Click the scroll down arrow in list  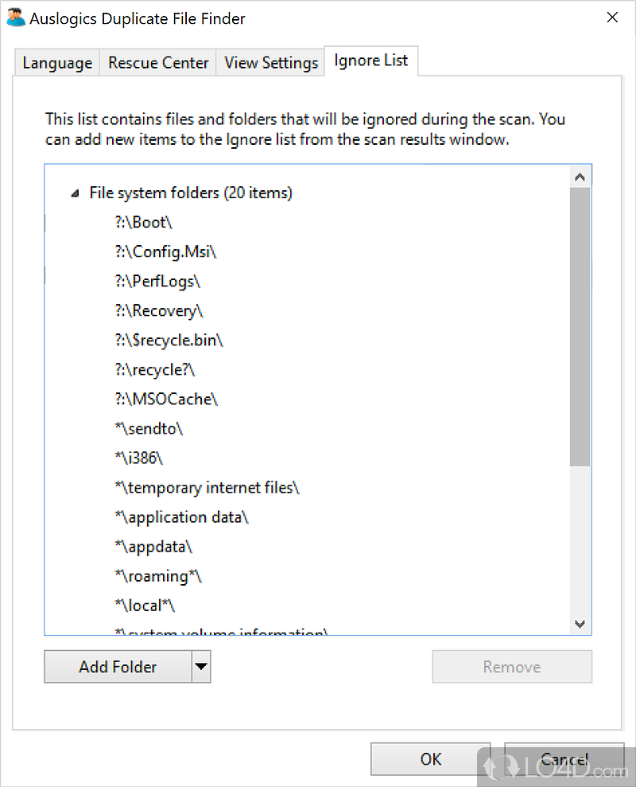pyautogui.click(x=580, y=624)
